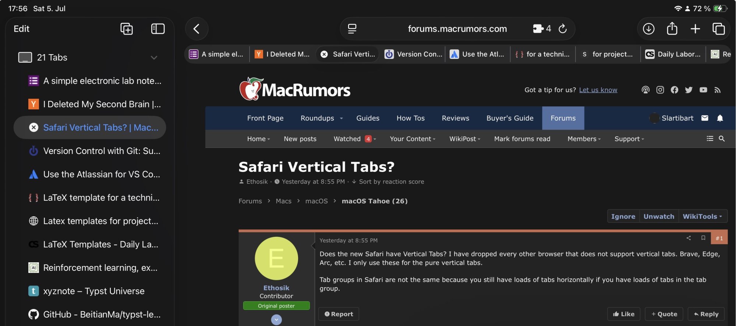The height and width of the screenshot is (326, 736).
Task: Switch to 'A simple el...' browser tab
Action: (217, 54)
